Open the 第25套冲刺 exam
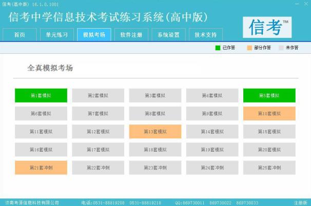The width and height of the screenshot is (311, 206). point(269,168)
